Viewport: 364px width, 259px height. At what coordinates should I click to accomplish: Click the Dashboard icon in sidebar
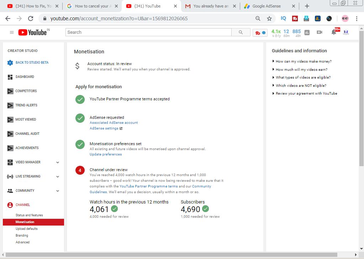click(x=10, y=77)
